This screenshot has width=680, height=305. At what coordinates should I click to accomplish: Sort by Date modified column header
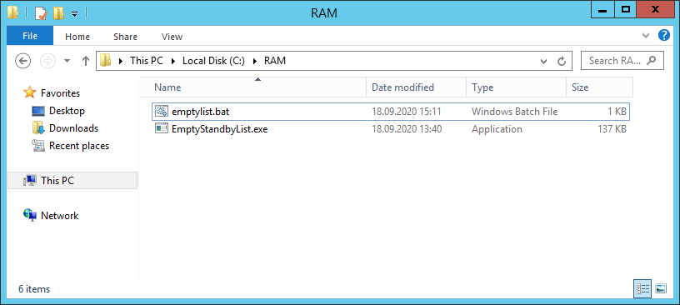click(x=402, y=87)
